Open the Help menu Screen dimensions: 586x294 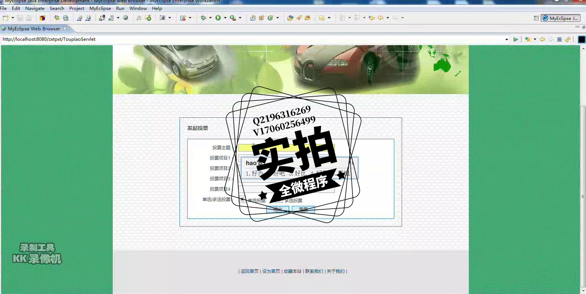coord(157,8)
